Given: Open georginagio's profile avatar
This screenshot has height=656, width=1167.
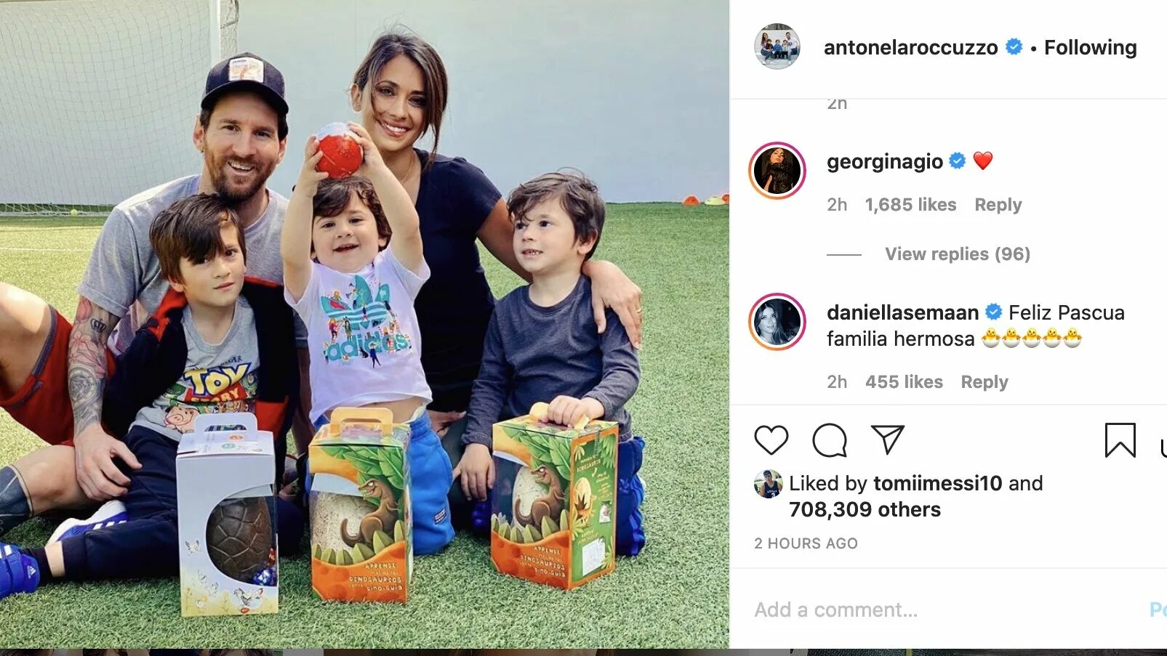Looking at the screenshot, I should 777,171.
